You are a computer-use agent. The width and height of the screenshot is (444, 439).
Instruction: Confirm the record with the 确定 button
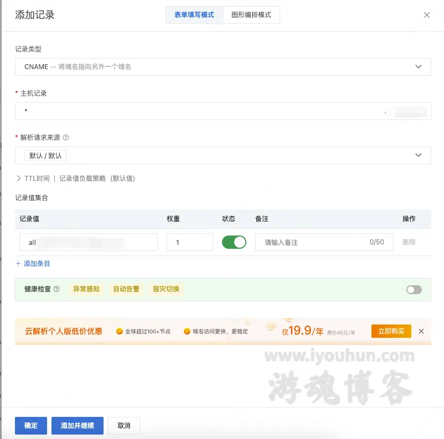[30, 425]
